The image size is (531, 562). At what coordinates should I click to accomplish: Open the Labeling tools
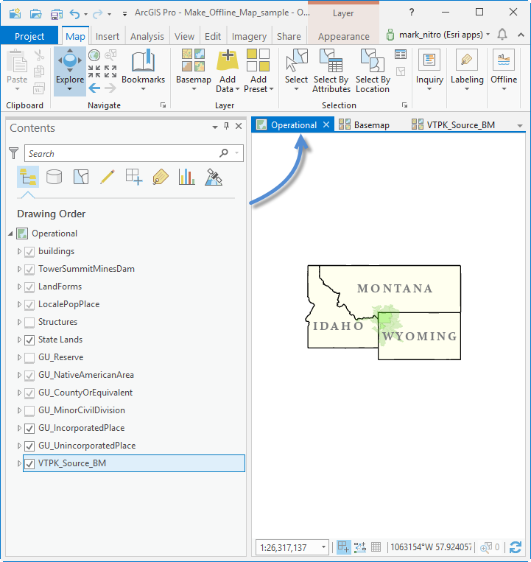point(467,71)
